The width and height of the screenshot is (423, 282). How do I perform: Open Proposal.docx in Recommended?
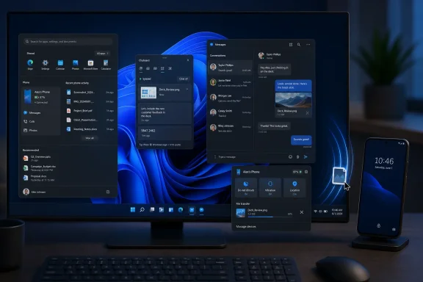(x=39, y=178)
